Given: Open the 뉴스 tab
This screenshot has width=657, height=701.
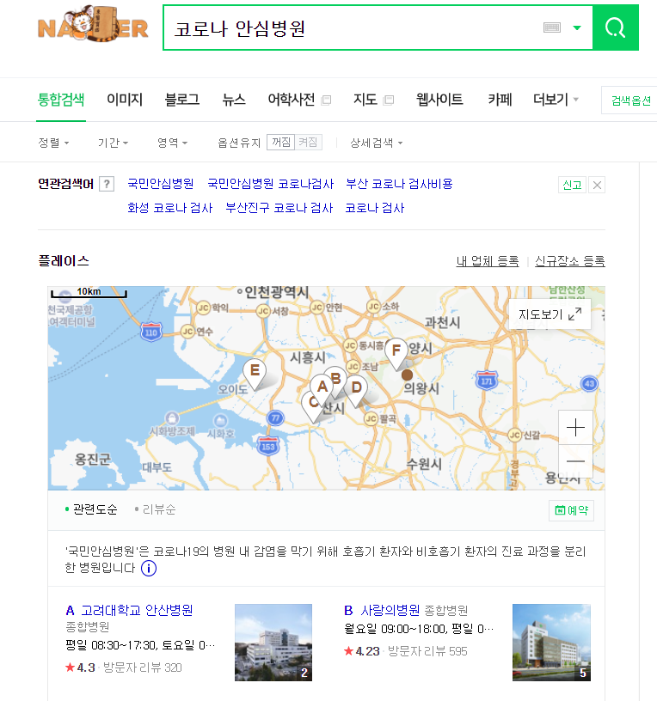Looking at the screenshot, I should click(234, 100).
